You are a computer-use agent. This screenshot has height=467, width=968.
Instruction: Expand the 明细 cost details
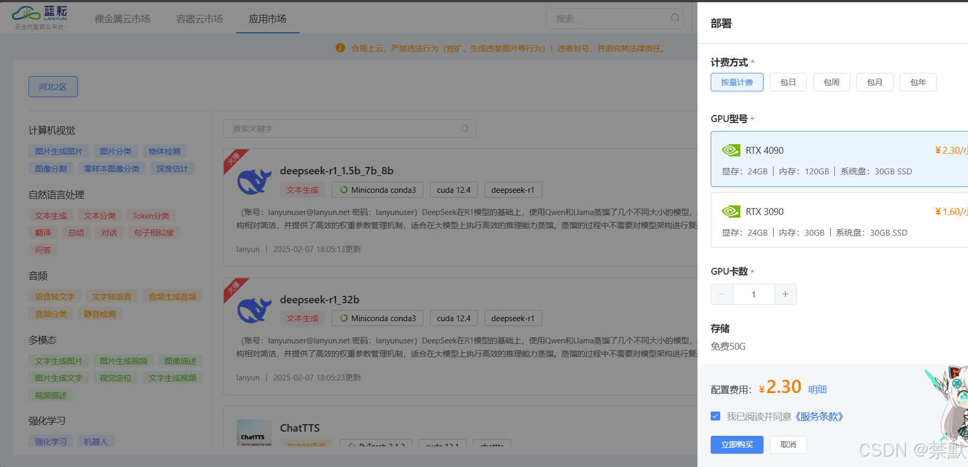coord(817,390)
